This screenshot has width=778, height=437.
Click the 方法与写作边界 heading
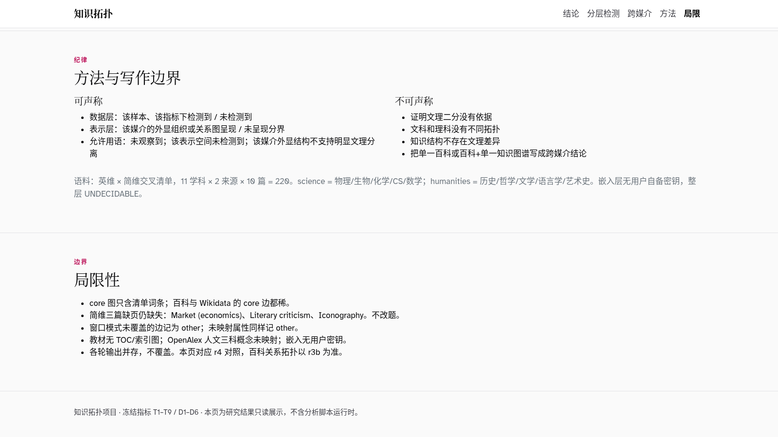point(127,78)
